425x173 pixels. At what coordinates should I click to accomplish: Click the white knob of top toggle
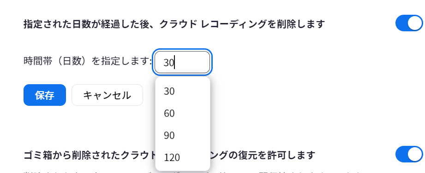tap(415, 23)
